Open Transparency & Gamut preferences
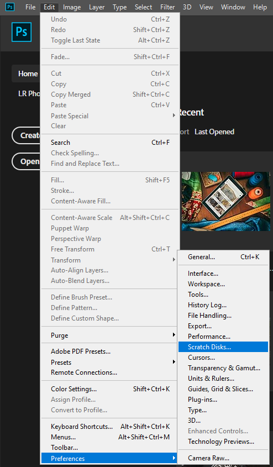 click(x=223, y=368)
